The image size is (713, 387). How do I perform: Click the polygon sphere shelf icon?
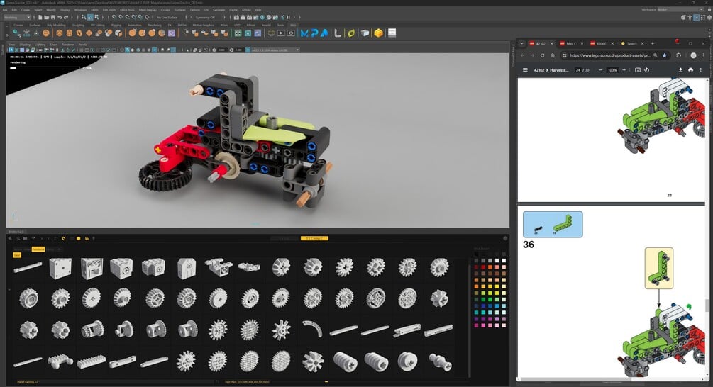click(46, 33)
